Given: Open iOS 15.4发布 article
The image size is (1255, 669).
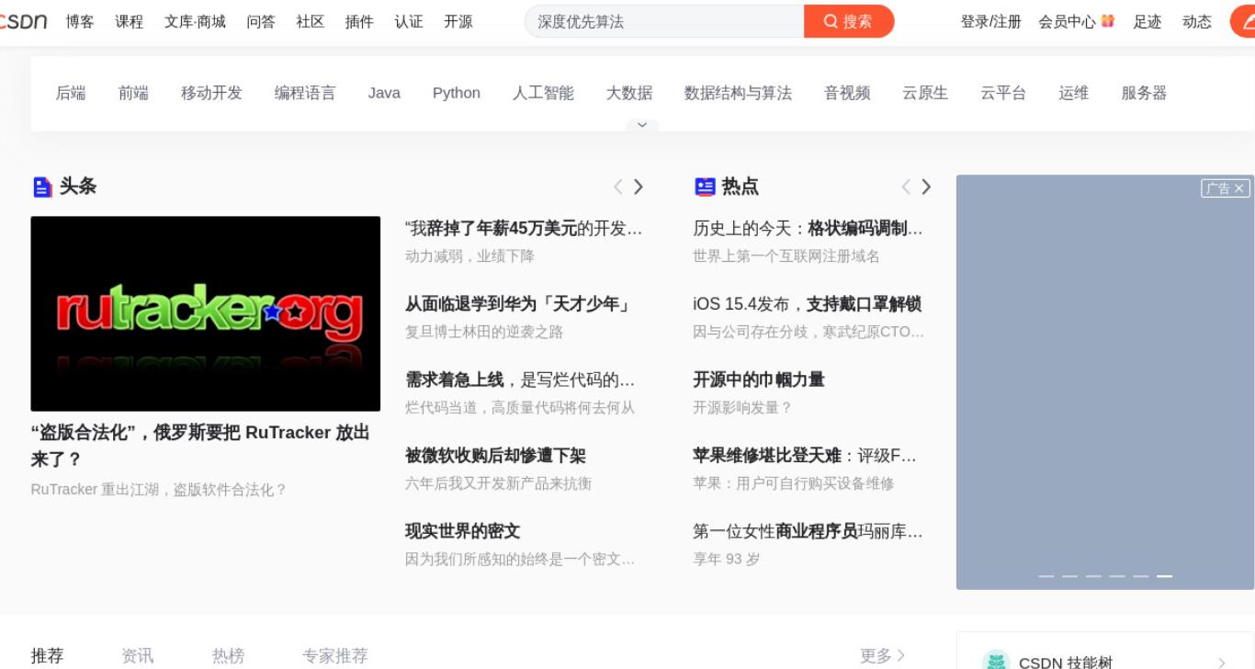Looking at the screenshot, I should pyautogui.click(x=807, y=304).
